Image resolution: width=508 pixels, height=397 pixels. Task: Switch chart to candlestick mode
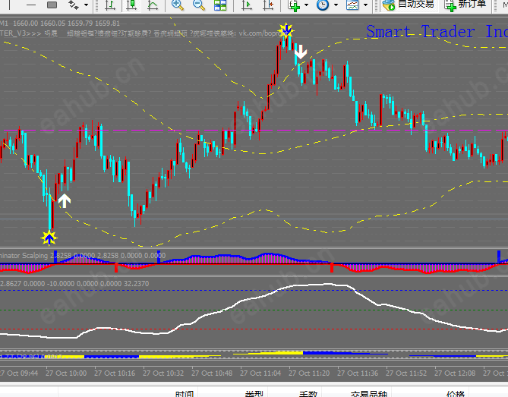point(131,5)
